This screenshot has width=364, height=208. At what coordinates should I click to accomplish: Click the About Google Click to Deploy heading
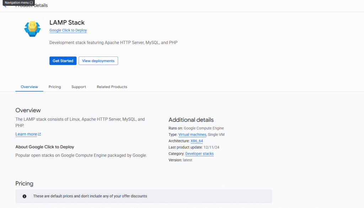click(x=44, y=147)
